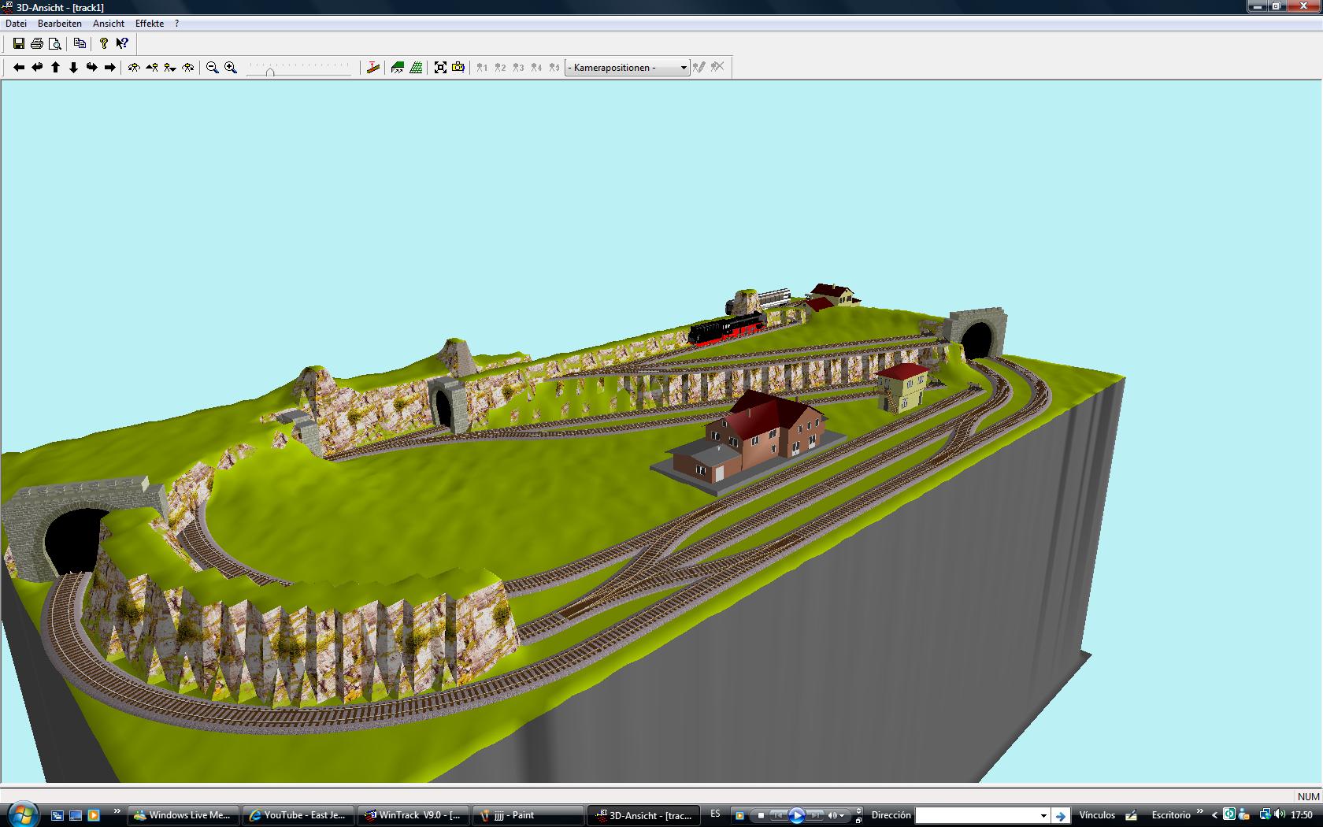Expand the Escritorio toolbar chevron

pos(1200,811)
